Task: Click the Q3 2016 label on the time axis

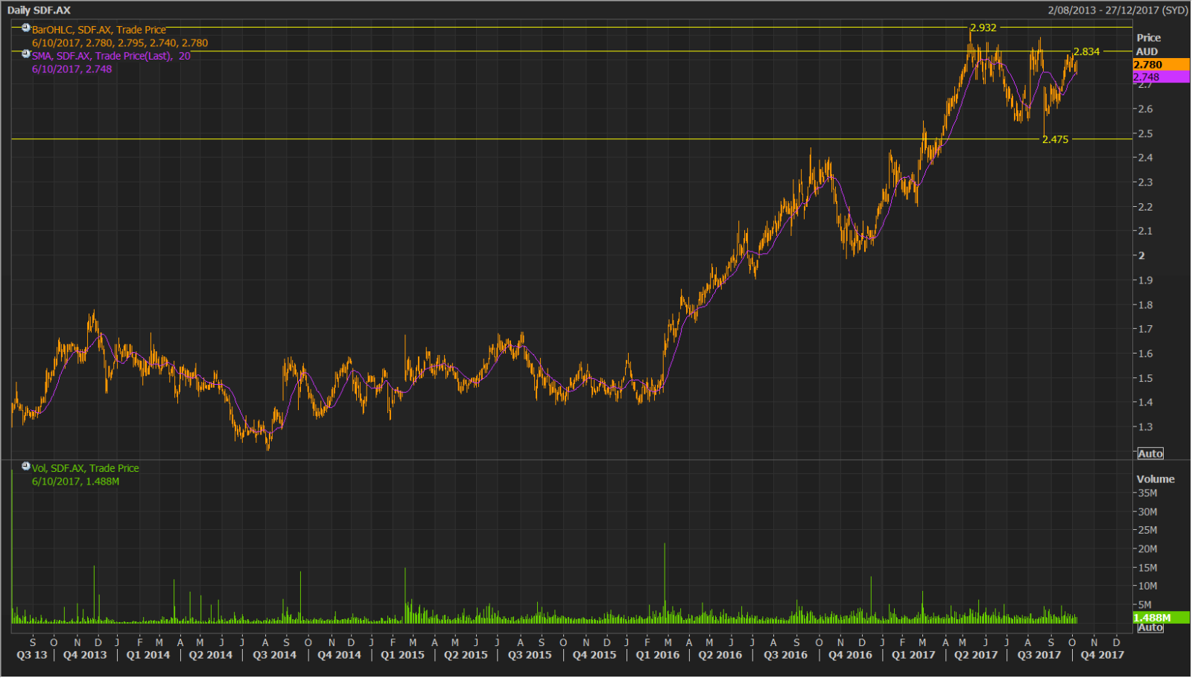Action: (x=786, y=656)
